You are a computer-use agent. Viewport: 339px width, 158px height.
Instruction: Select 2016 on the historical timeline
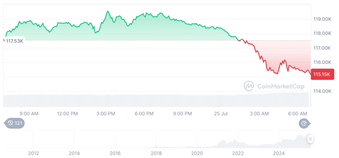tap(115, 153)
